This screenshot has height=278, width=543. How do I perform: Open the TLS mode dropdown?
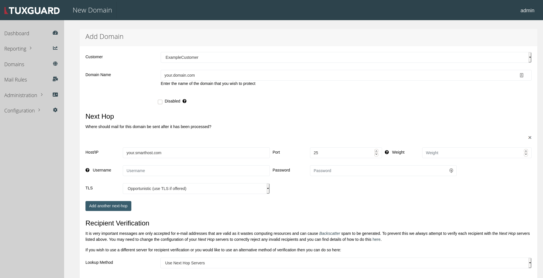pos(196,188)
